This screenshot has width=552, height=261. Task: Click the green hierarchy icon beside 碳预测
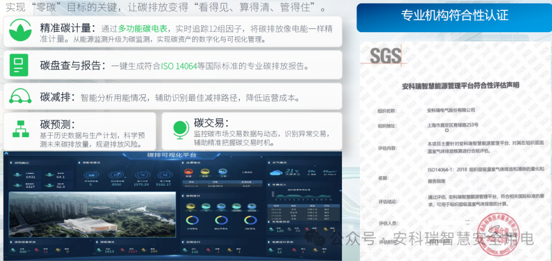click(20, 129)
